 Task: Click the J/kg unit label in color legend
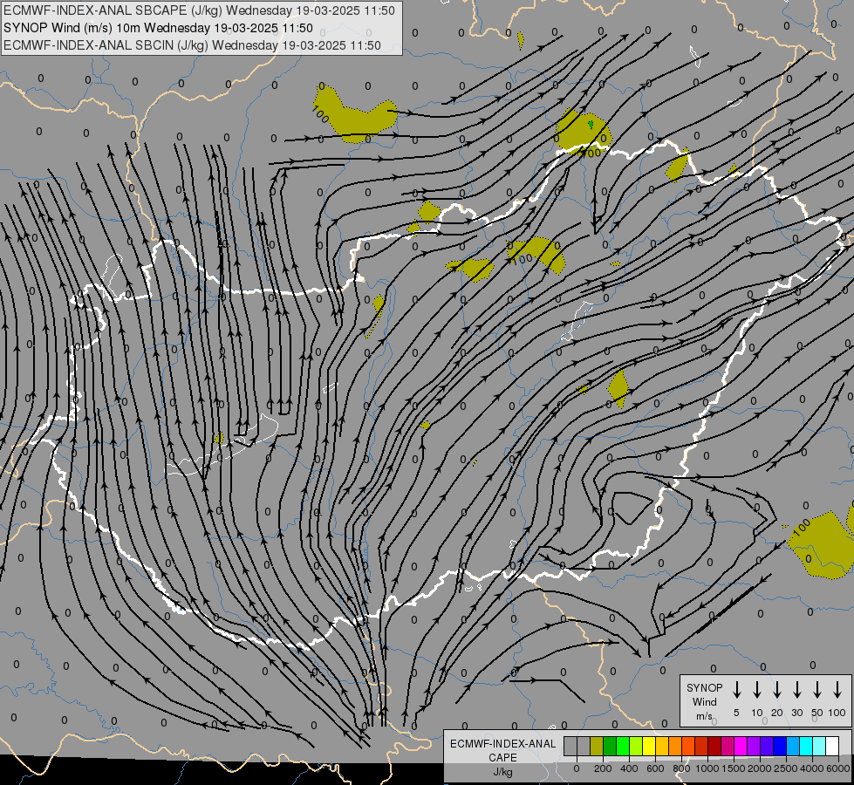[502, 772]
